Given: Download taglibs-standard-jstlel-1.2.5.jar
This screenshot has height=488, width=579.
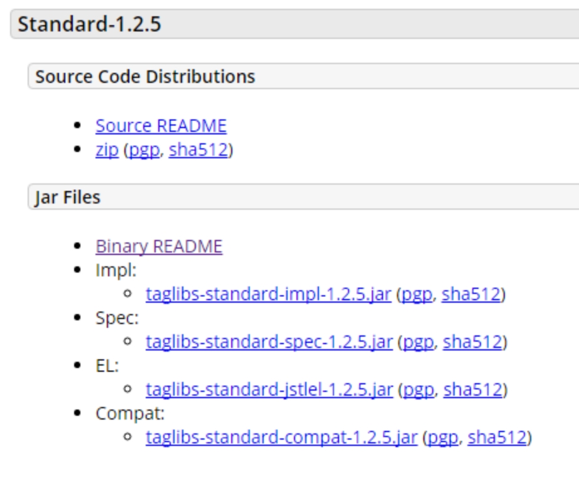Looking at the screenshot, I should coord(269,390).
